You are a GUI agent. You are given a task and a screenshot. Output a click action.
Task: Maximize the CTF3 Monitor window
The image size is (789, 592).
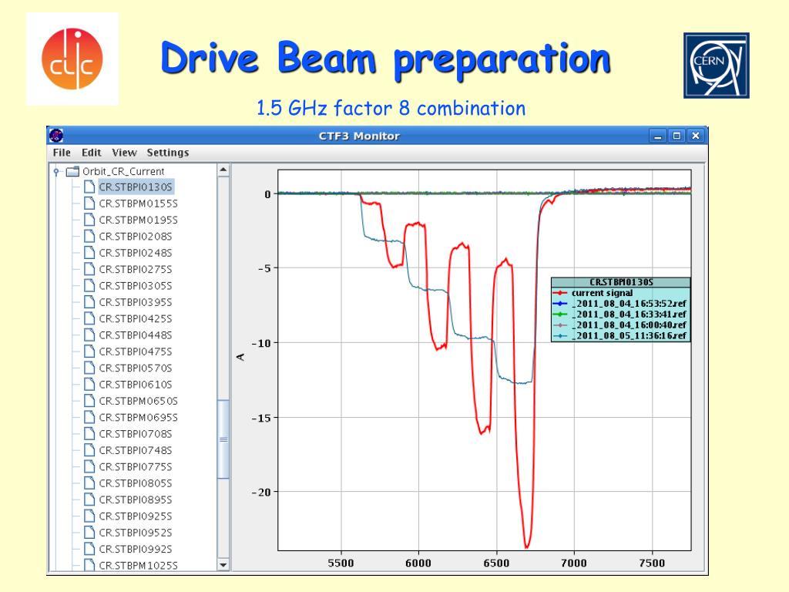click(x=677, y=136)
